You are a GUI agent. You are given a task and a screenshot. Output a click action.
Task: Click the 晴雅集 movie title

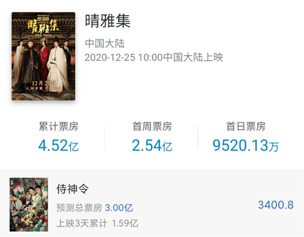(x=108, y=21)
